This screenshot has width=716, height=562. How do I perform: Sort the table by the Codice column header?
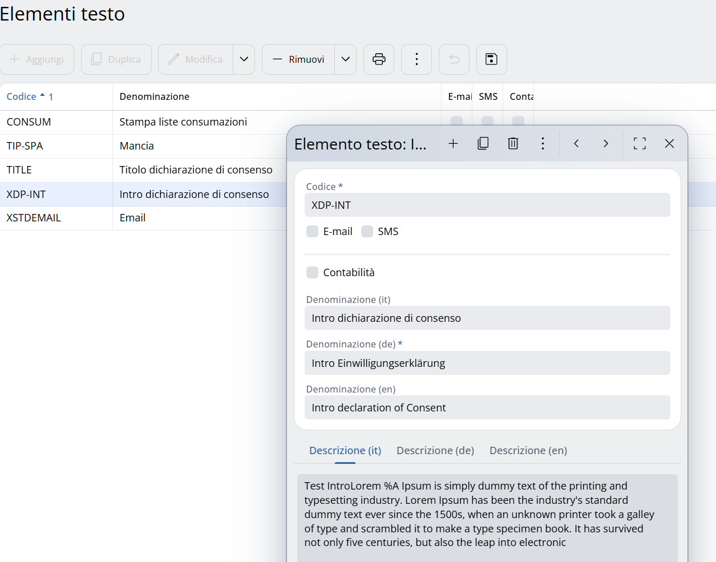(22, 97)
